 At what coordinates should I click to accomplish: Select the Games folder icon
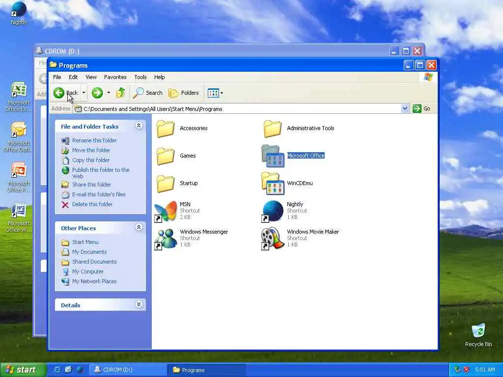click(166, 156)
